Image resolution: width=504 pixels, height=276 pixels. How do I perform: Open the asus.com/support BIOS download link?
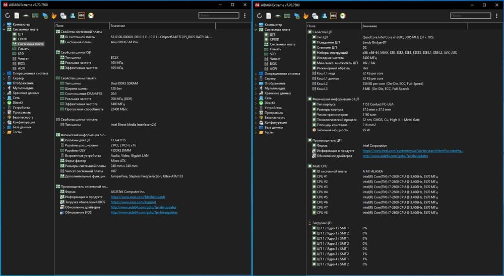click(134, 202)
